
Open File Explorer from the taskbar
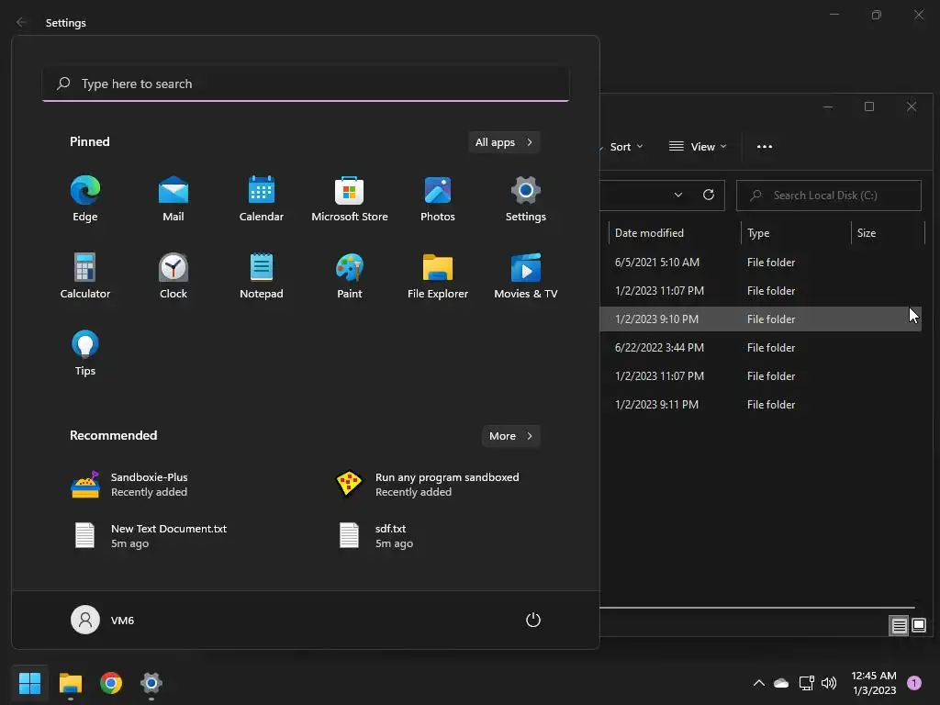pos(70,683)
